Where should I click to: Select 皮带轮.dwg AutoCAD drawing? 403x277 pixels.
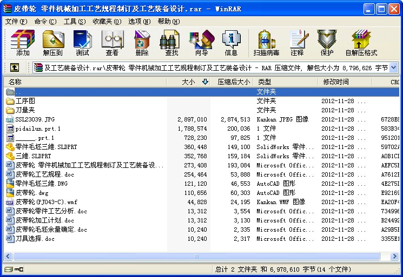[27, 193]
